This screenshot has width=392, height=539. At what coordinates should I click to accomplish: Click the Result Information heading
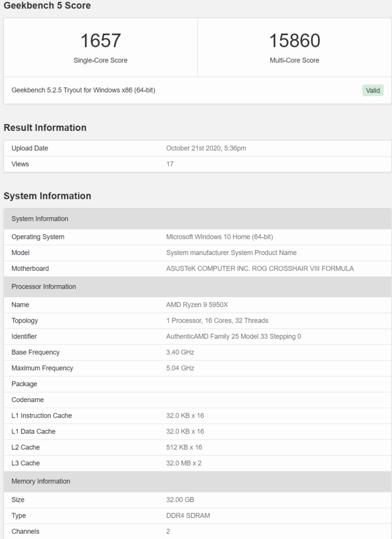click(45, 128)
